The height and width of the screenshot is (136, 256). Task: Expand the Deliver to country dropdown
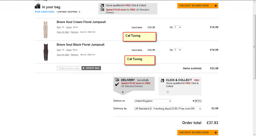(x=153, y=101)
